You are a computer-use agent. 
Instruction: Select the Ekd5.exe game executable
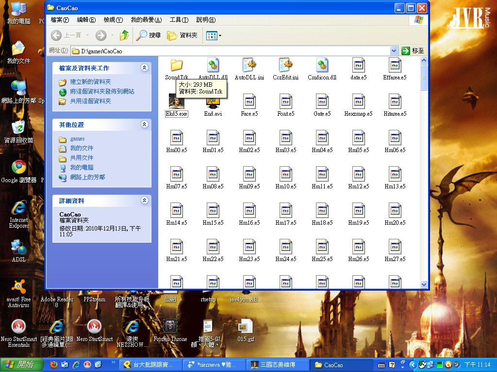(176, 102)
